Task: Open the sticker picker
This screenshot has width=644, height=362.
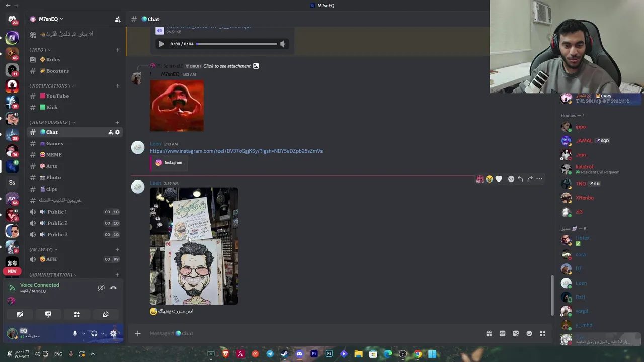Action: point(516,333)
